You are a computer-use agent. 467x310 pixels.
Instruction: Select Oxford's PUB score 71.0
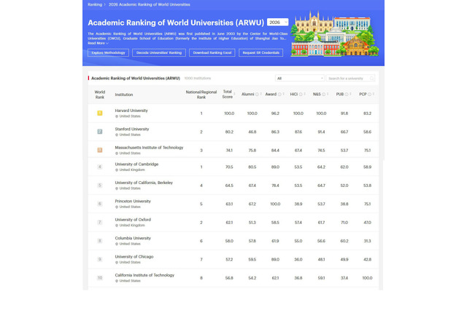[x=344, y=223]
